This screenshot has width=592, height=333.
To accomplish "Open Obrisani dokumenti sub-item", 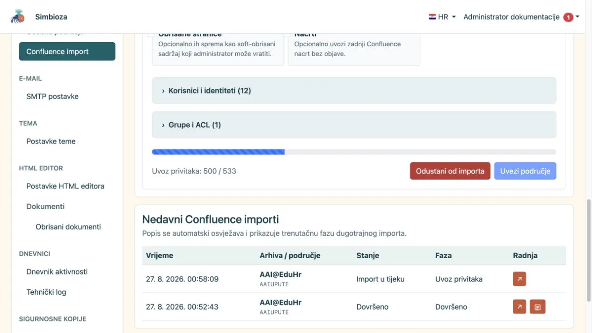I will pos(68,227).
